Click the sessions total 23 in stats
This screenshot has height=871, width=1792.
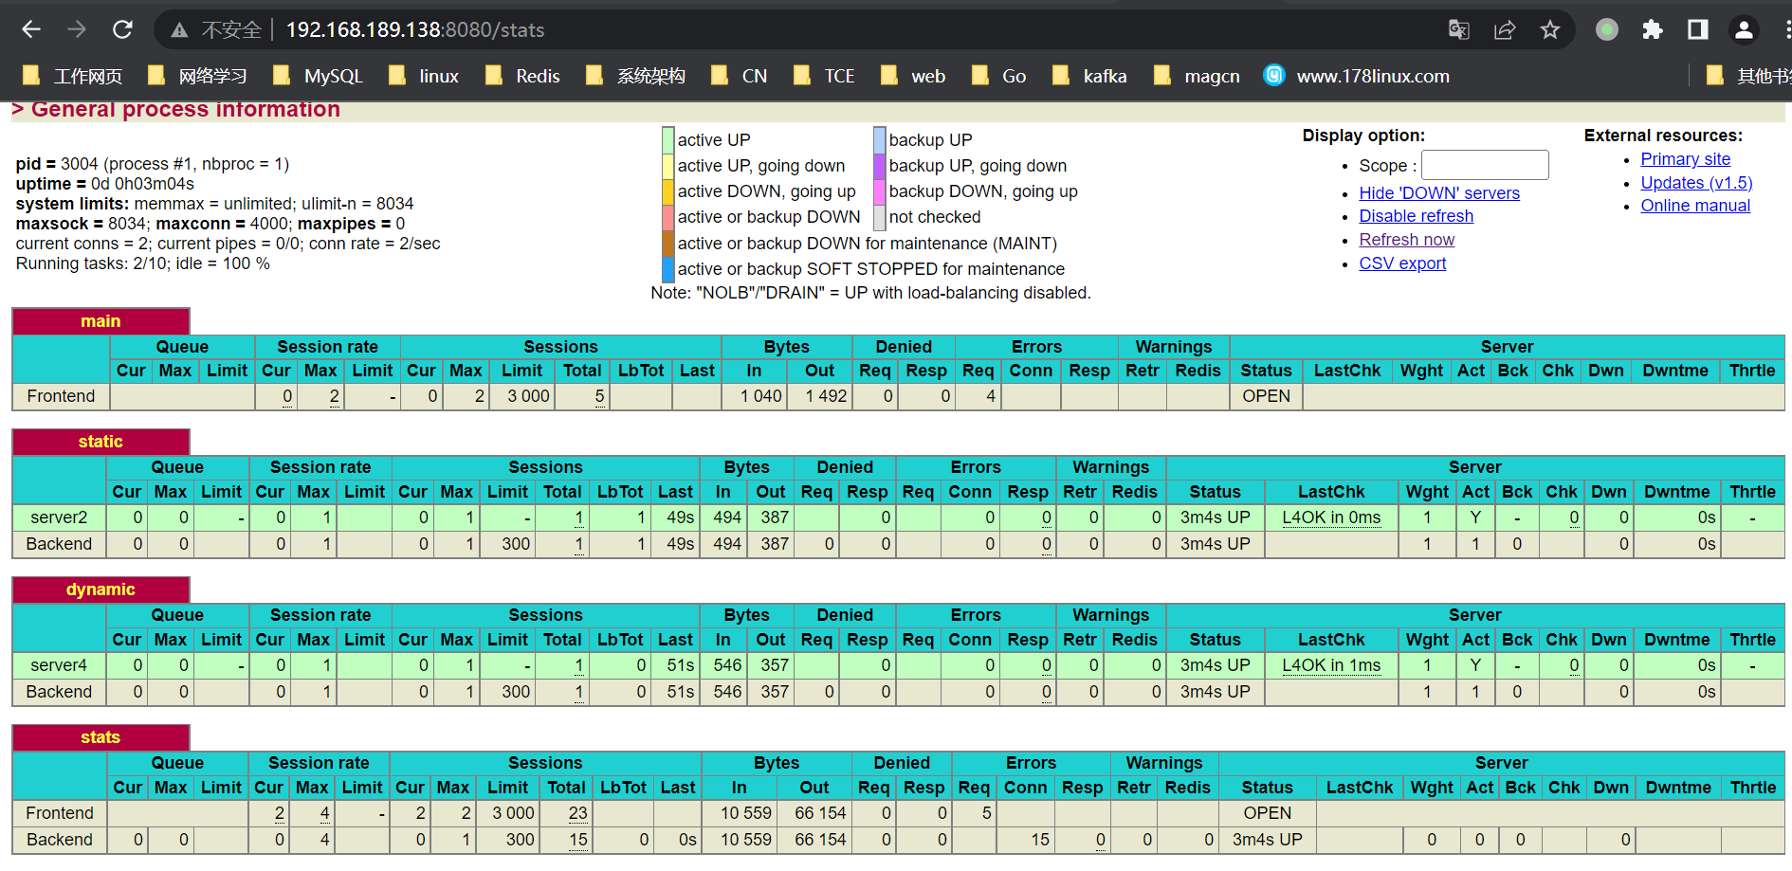click(x=578, y=813)
